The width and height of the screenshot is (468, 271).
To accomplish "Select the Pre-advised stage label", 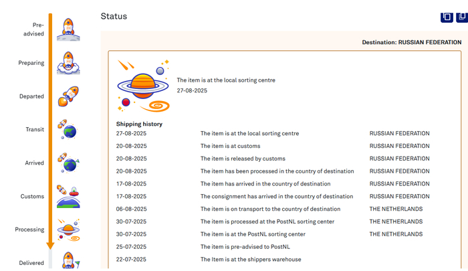I will point(32,29).
